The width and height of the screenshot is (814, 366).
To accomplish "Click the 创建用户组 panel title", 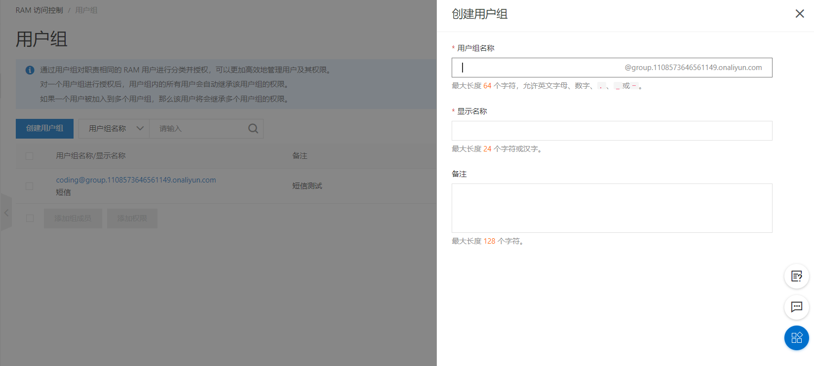I will pos(479,14).
